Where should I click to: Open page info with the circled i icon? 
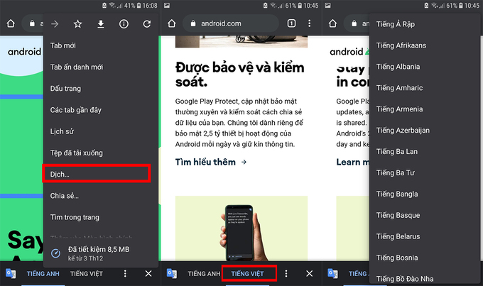[x=124, y=23]
